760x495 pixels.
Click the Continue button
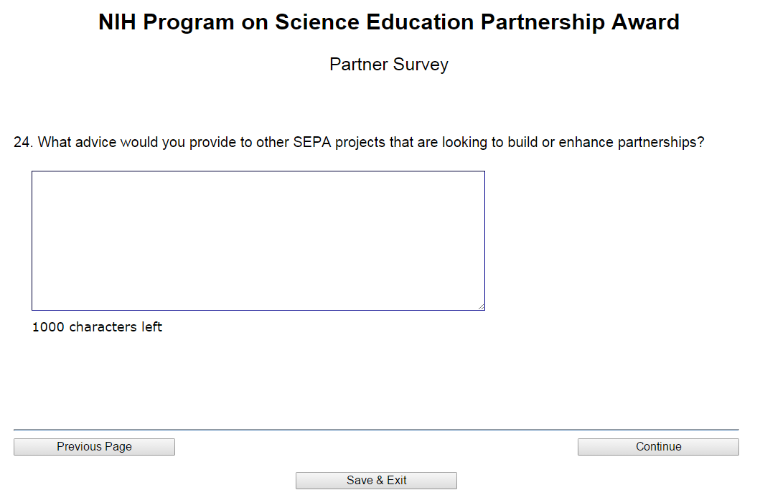pos(658,447)
